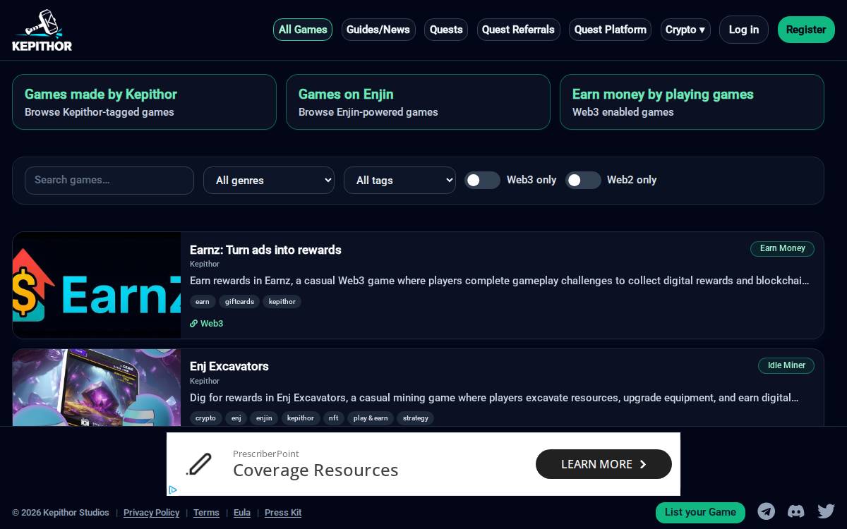
Task: Open the Terms link
Action: pyautogui.click(x=206, y=513)
